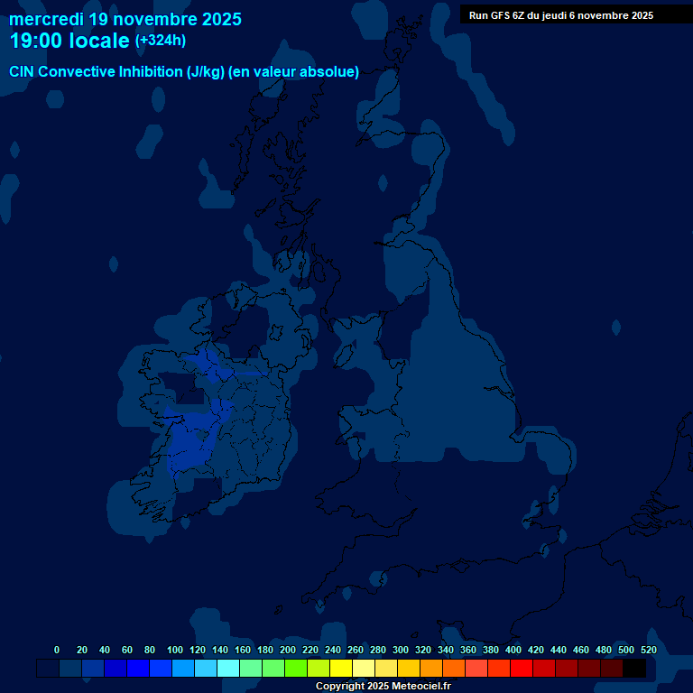Click the date title mercredi 19 novembre 2025
The image size is (693, 693).
pos(125,19)
